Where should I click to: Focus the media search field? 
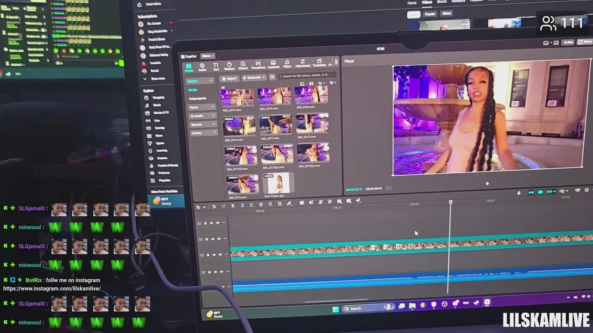[x=308, y=75]
